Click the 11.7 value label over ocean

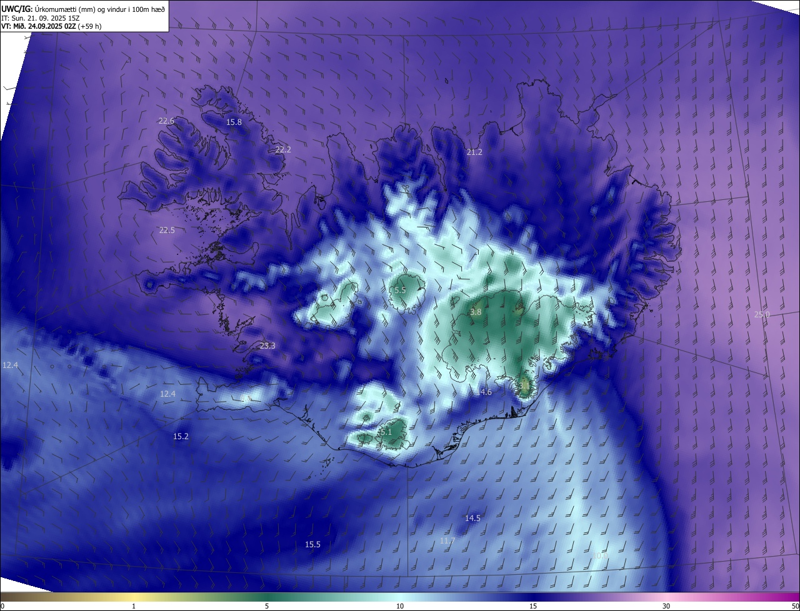coord(447,540)
